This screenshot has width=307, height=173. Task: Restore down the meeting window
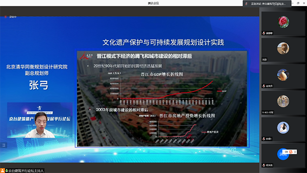click(x=298, y=3)
